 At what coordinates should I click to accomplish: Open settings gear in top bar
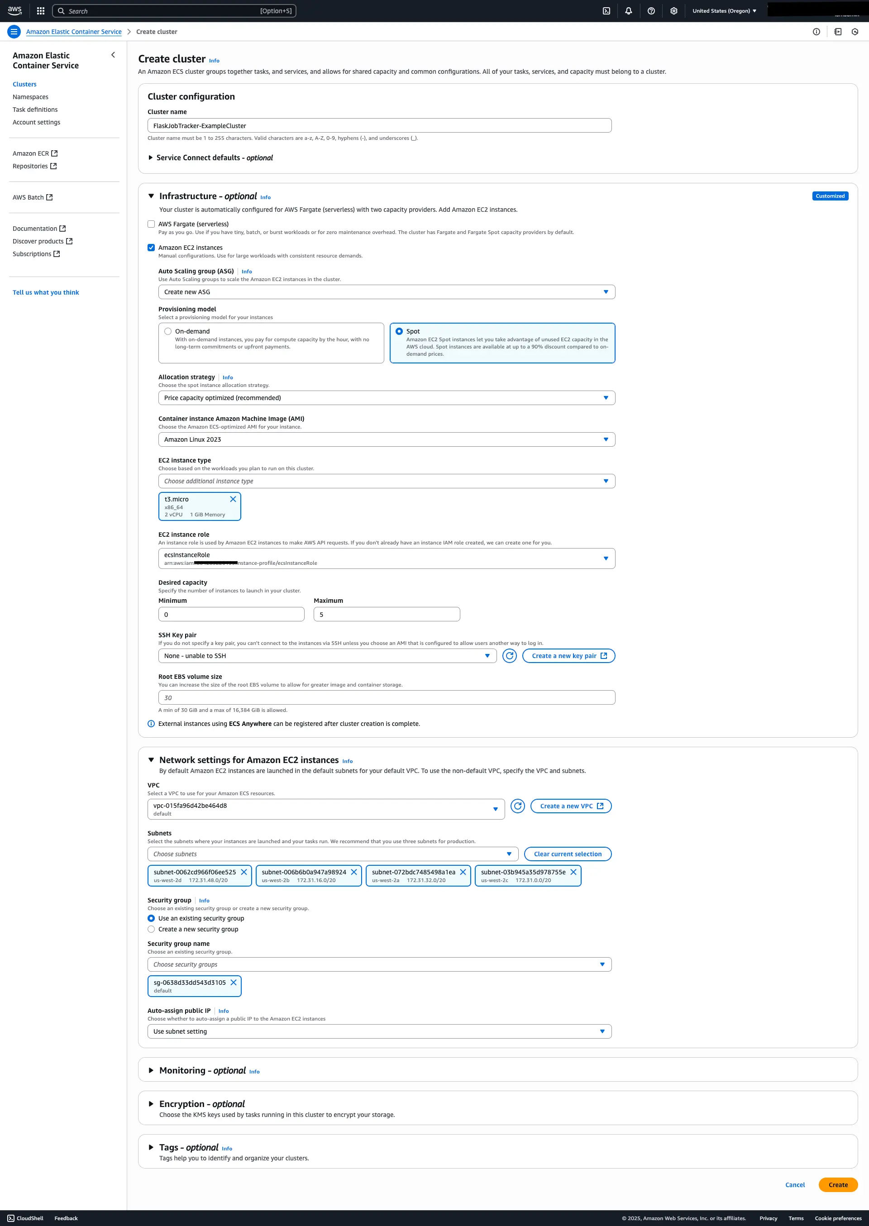[x=673, y=11]
